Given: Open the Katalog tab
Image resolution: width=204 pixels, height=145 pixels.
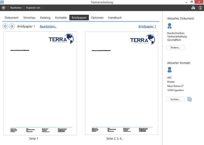Looking at the screenshot, I should (x=45, y=18).
